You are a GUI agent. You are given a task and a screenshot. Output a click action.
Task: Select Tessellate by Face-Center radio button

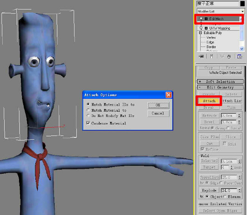(221, 183)
